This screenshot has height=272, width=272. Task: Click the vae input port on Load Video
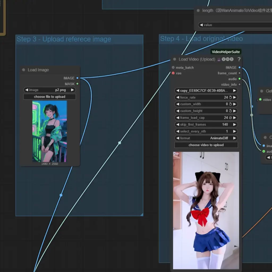click(x=173, y=73)
